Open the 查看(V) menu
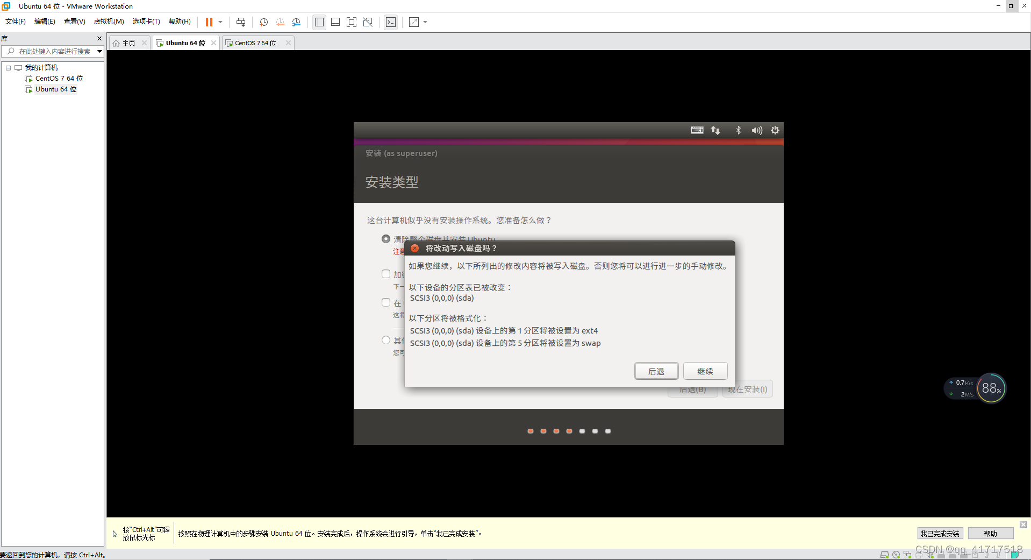 pos(74,22)
